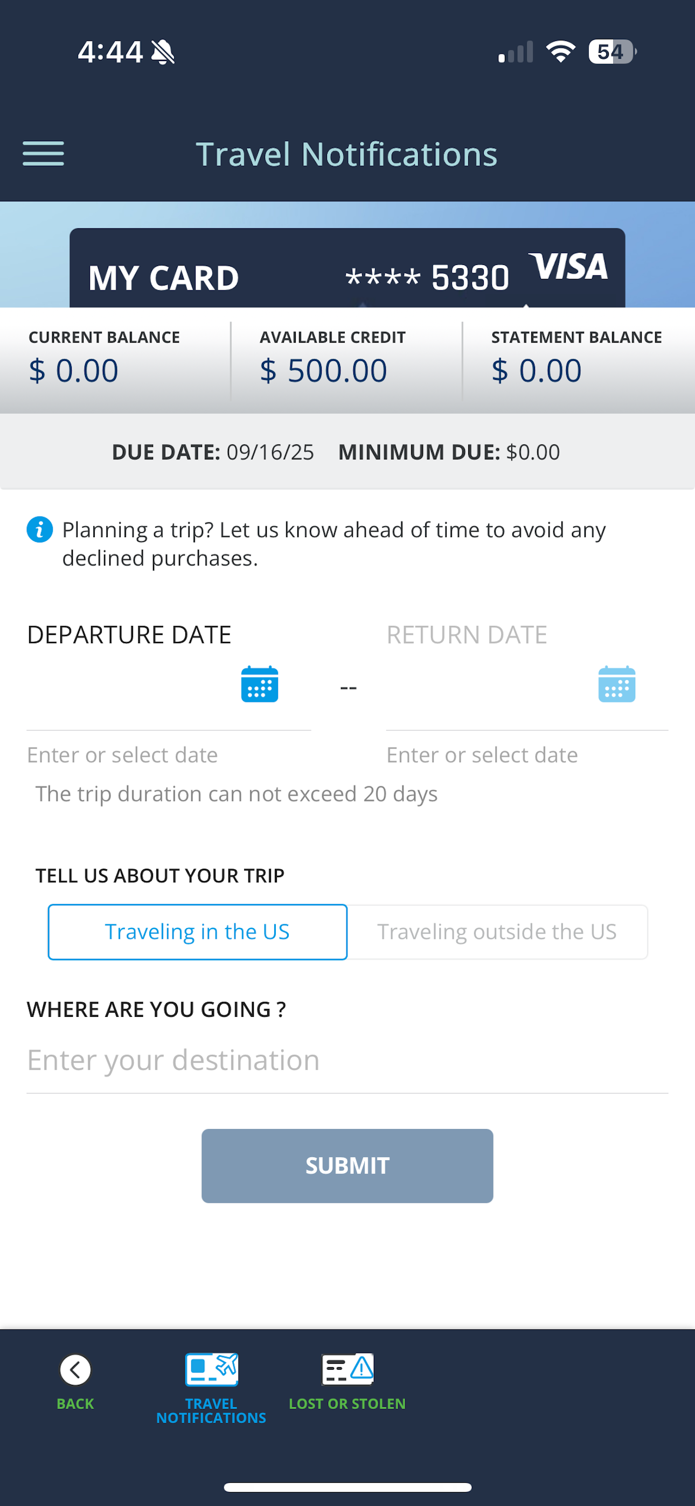Select Traveling outside the US option
Viewport: 695px width, 1506px height.
click(x=497, y=932)
